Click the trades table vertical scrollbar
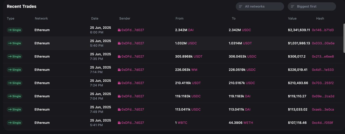This screenshot has width=345, height=134. pyautogui.click(x=343, y=38)
